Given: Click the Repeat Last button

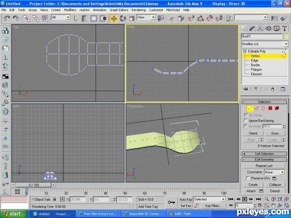Looking at the screenshot, I should 264,166.
